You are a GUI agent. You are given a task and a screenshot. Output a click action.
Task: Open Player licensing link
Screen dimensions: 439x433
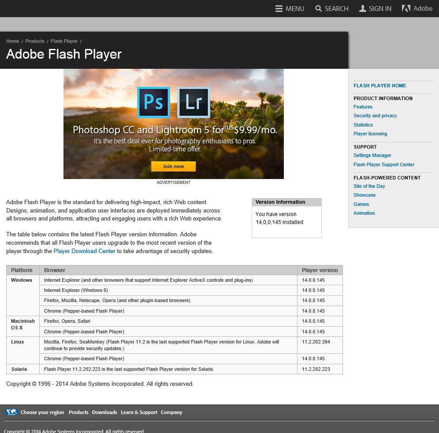pos(370,134)
